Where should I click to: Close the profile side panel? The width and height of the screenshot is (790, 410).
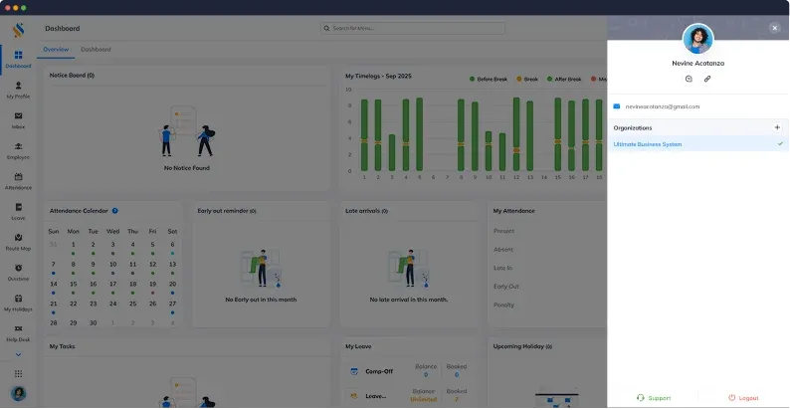tap(775, 28)
